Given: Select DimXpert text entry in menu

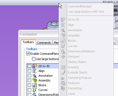Looking at the screenshot, I should (74, 57).
